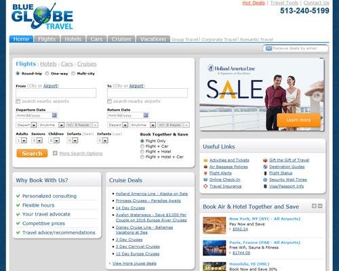This screenshot has width=339, height=271.
Task: Switch to the Flights navigation tab
Action: pos(47,39)
